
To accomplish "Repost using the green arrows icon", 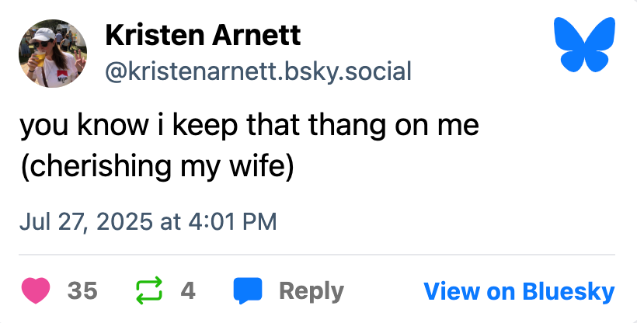I will [x=149, y=291].
